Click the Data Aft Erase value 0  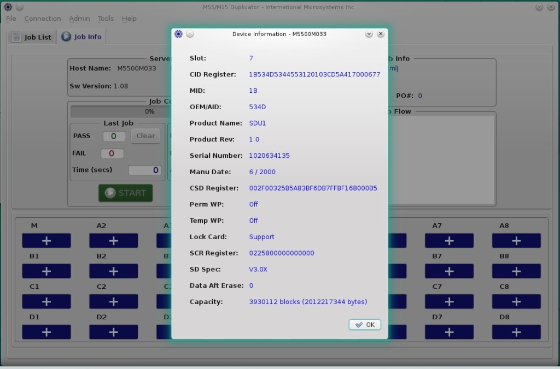tap(251, 285)
